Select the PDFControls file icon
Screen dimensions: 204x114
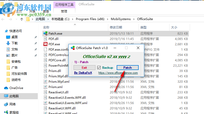coord(45,55)
